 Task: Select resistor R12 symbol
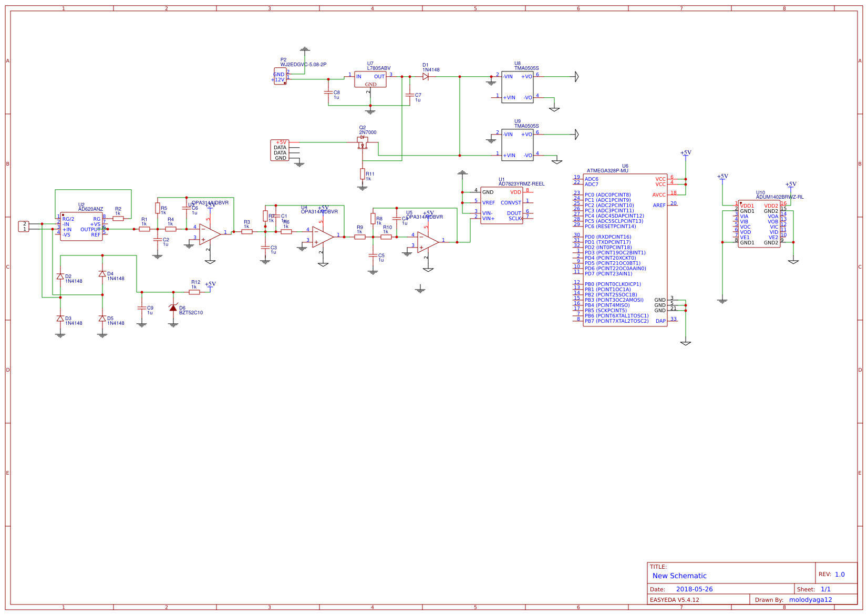pos(194,292)
